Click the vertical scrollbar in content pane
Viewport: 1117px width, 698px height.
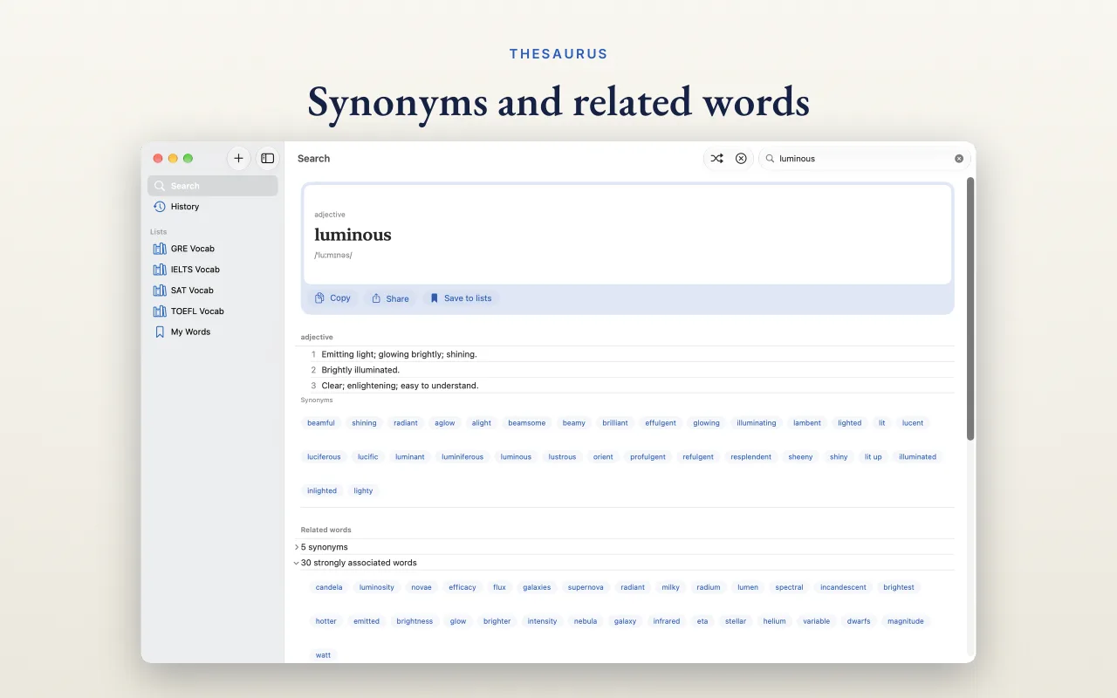[x=970, y=309]
